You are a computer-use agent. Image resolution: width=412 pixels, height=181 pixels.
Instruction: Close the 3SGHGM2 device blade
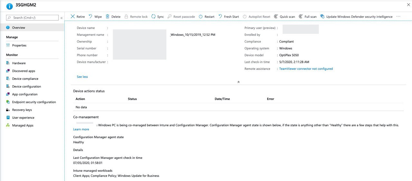(x=408, y=5)
